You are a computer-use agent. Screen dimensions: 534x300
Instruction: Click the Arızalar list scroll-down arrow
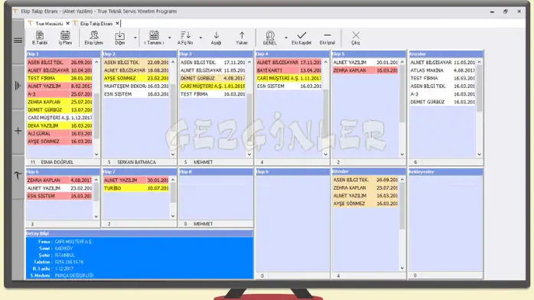click(x=479, y=155)
